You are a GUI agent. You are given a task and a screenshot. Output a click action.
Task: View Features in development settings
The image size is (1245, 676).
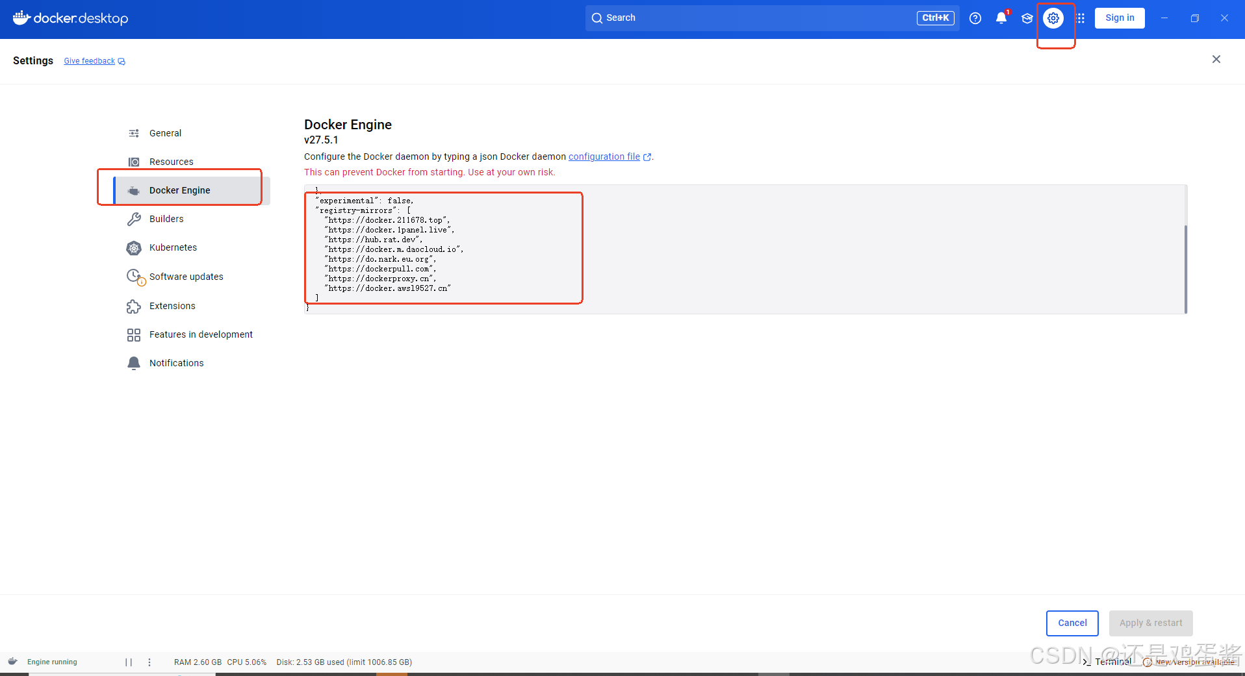[201, 334]
